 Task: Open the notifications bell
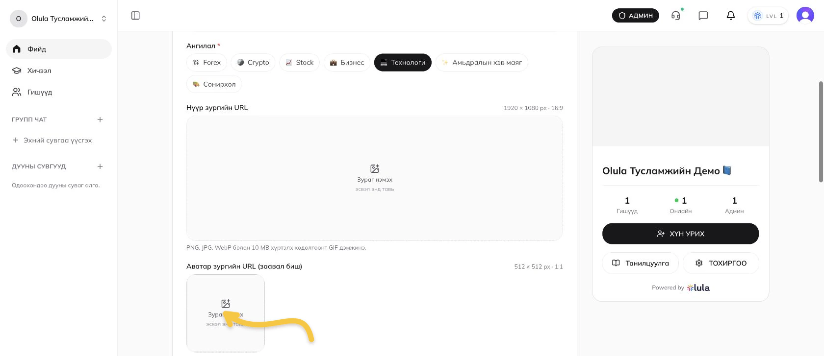pos(731,16)
